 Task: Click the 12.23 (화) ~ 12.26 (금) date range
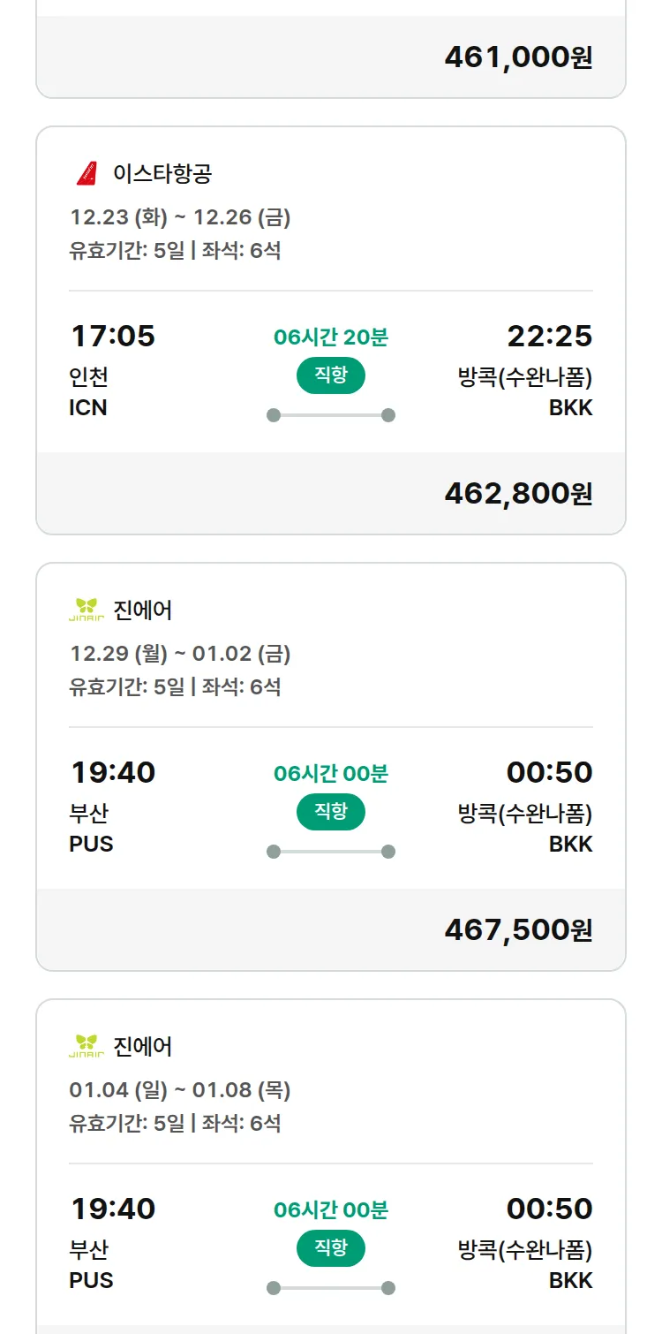[180, 217]
